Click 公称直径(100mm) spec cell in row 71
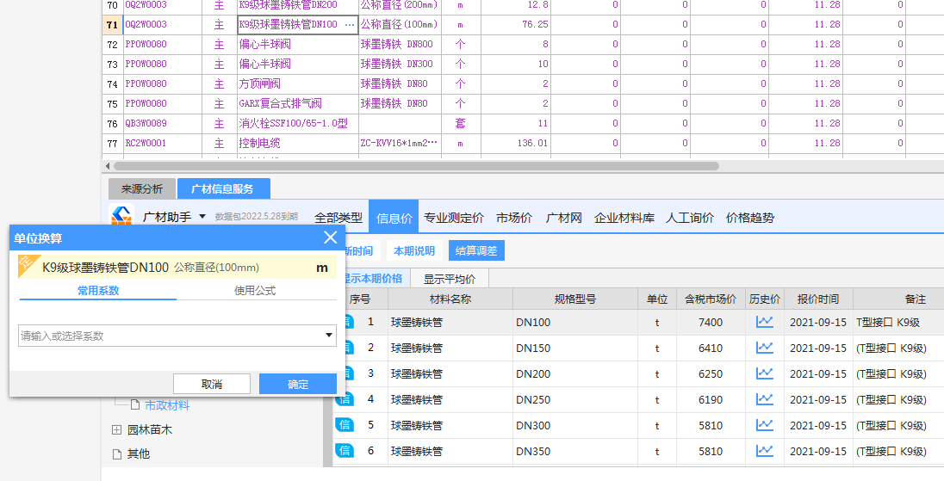 pyautogui.click(x=400, y=25)
